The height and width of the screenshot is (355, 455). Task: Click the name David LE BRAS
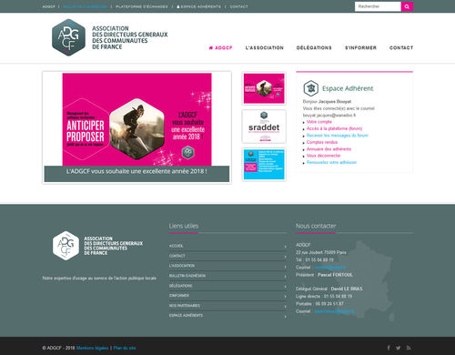coord(347,289)
